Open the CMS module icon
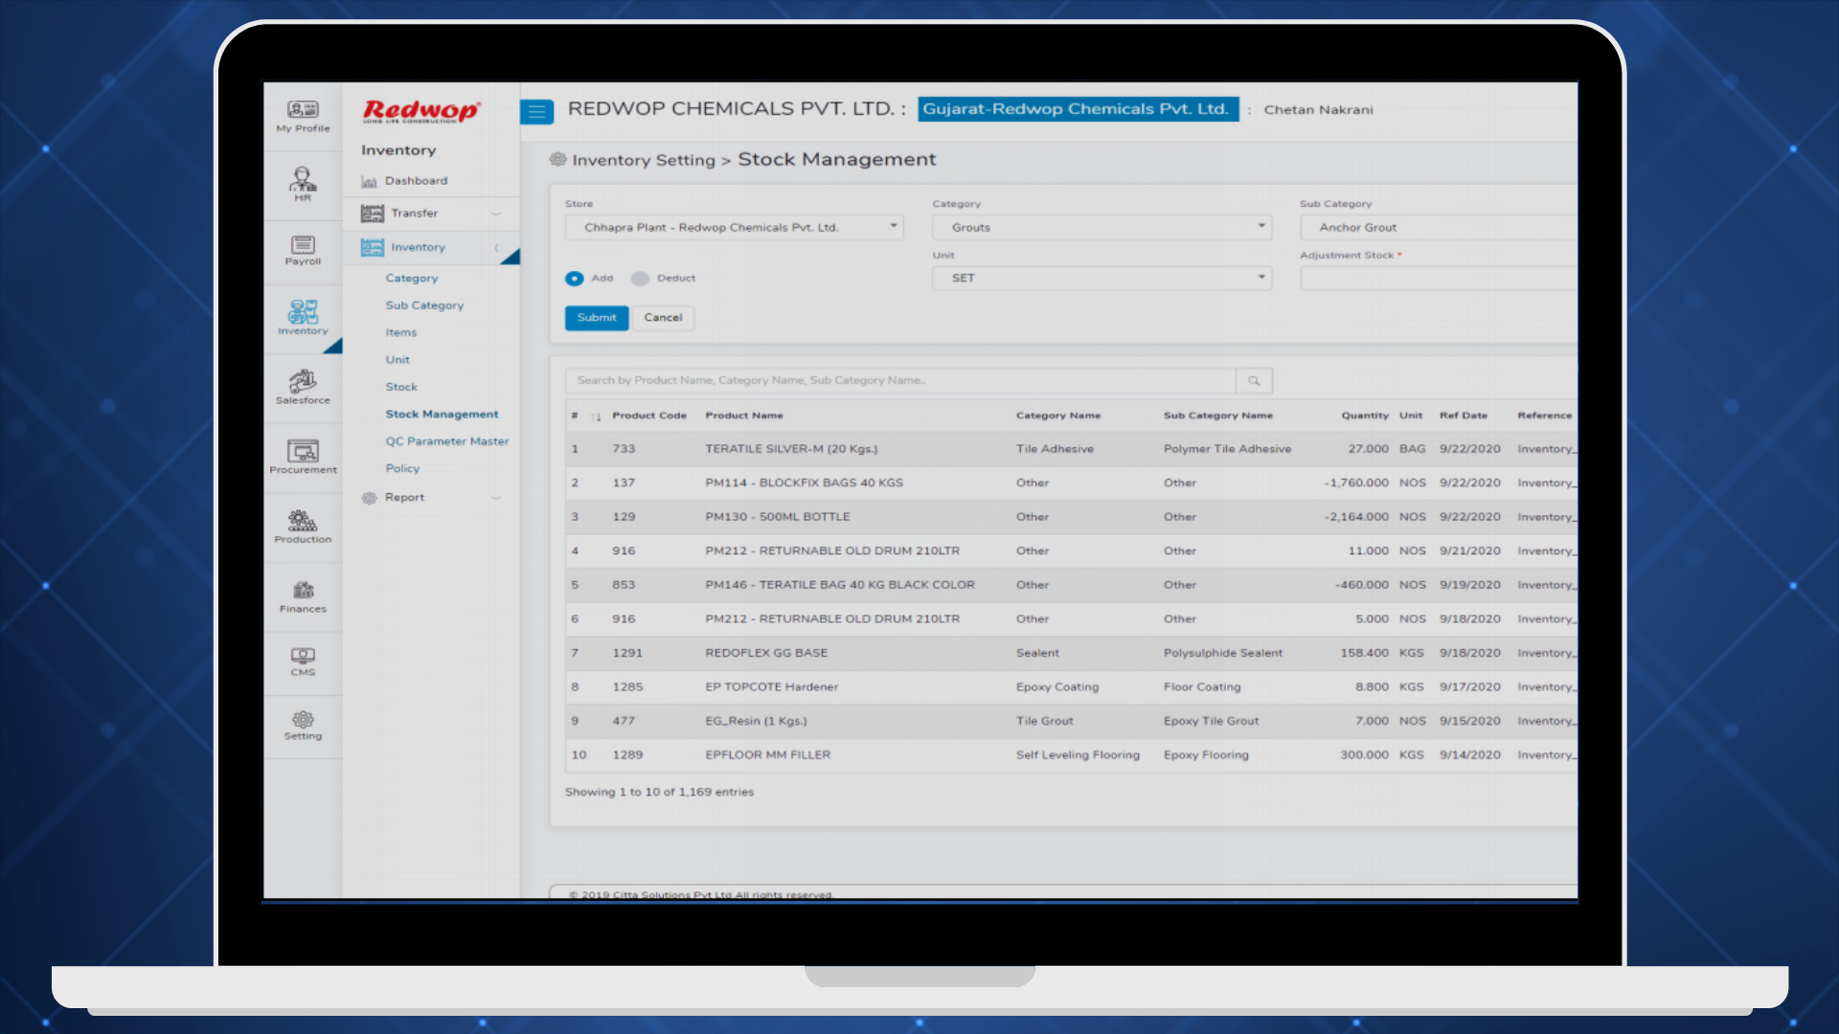Viewport: 1839px width, 1034px height. click(x=303, y=656)
